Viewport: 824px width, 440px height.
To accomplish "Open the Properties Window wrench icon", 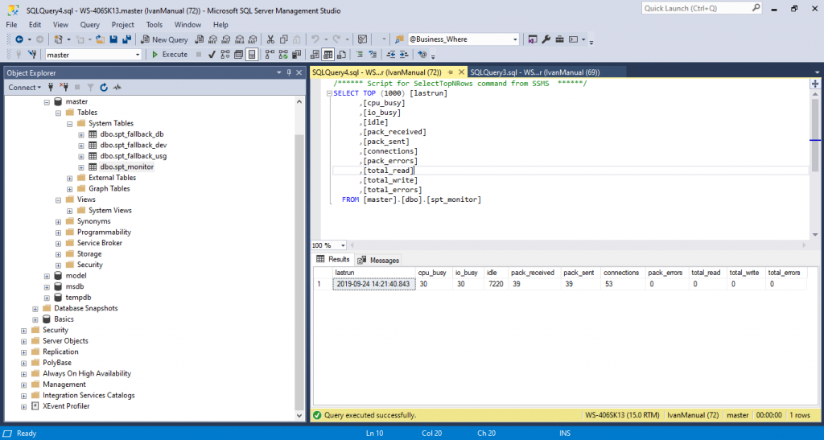I will pyautogui.click(x=546, y=39).
